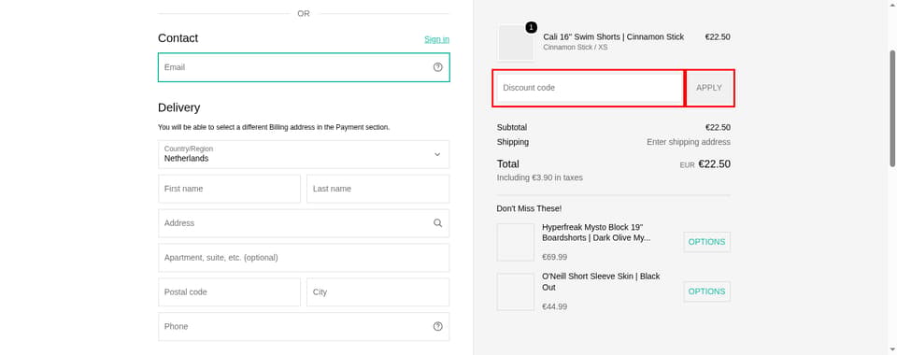Click the Address search magnifier icon

[437, 223]
